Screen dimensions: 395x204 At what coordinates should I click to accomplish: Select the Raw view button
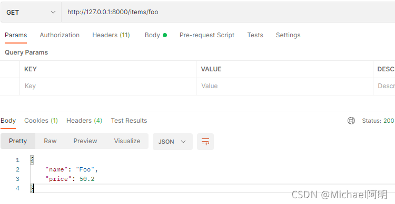tap(50, 141)
